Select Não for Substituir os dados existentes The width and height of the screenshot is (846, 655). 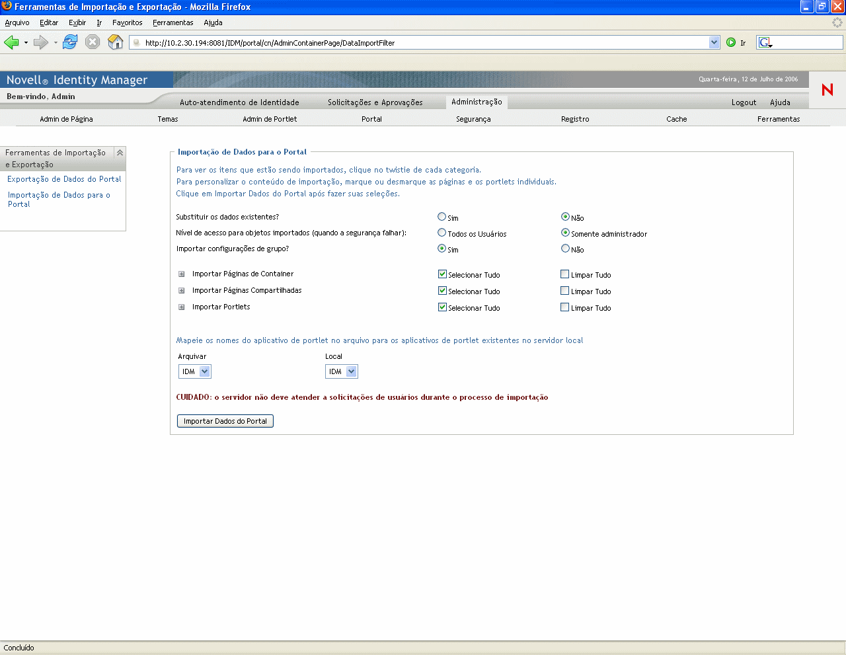565,217
